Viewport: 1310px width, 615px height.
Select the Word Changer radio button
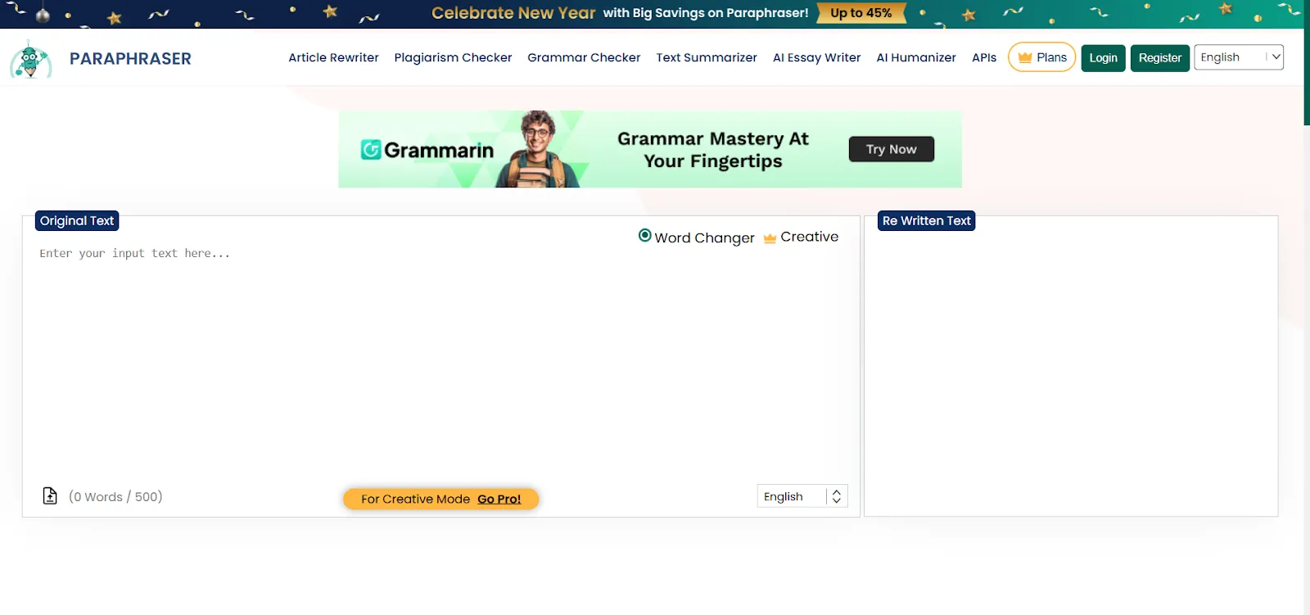(x=645, y=236)
